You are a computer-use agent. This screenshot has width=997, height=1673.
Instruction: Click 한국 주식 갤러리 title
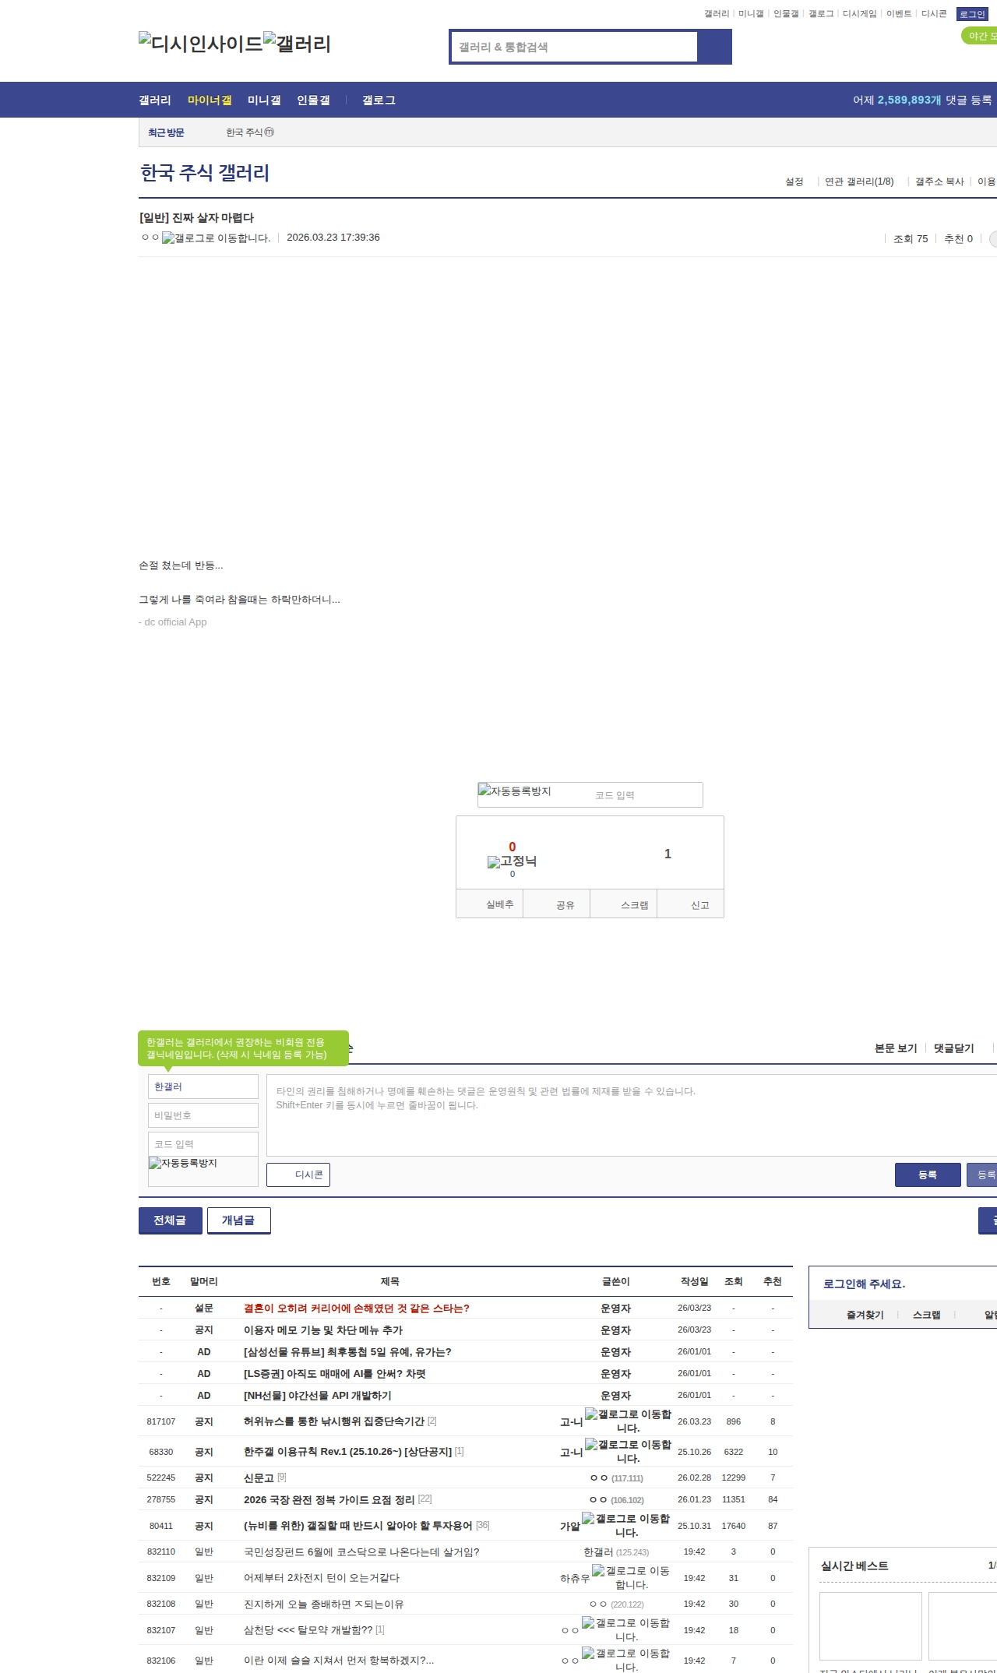(x=205, y=173)
